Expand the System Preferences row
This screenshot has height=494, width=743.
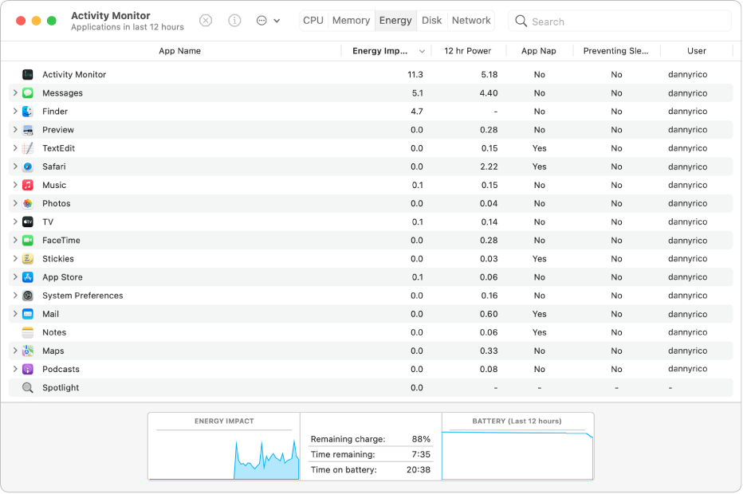(15, 296)
